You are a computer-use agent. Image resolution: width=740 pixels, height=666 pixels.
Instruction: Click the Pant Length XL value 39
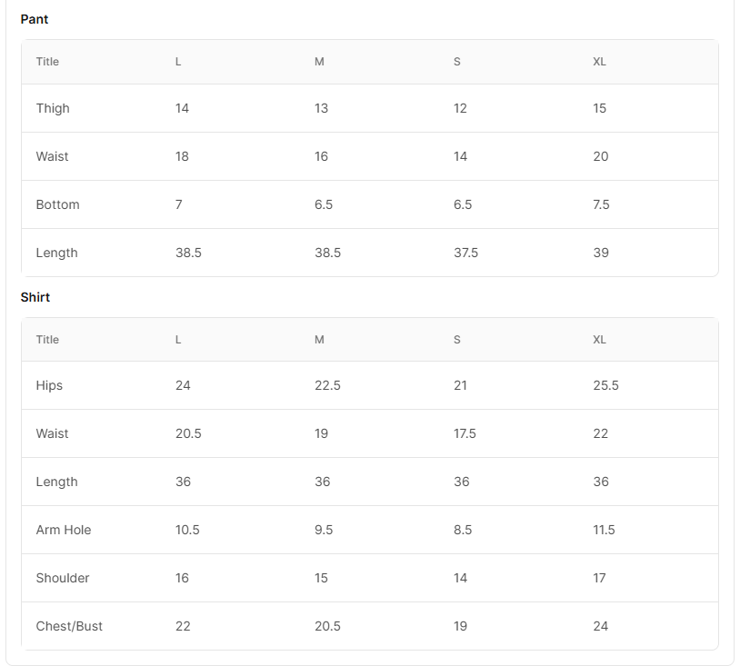(601, 253)
